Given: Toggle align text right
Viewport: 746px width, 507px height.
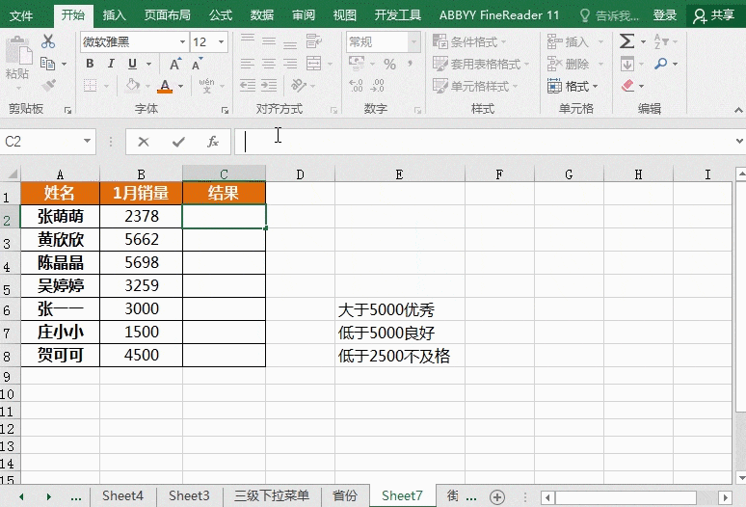Looking at the screenshot, I should click(x=290, y=64).
